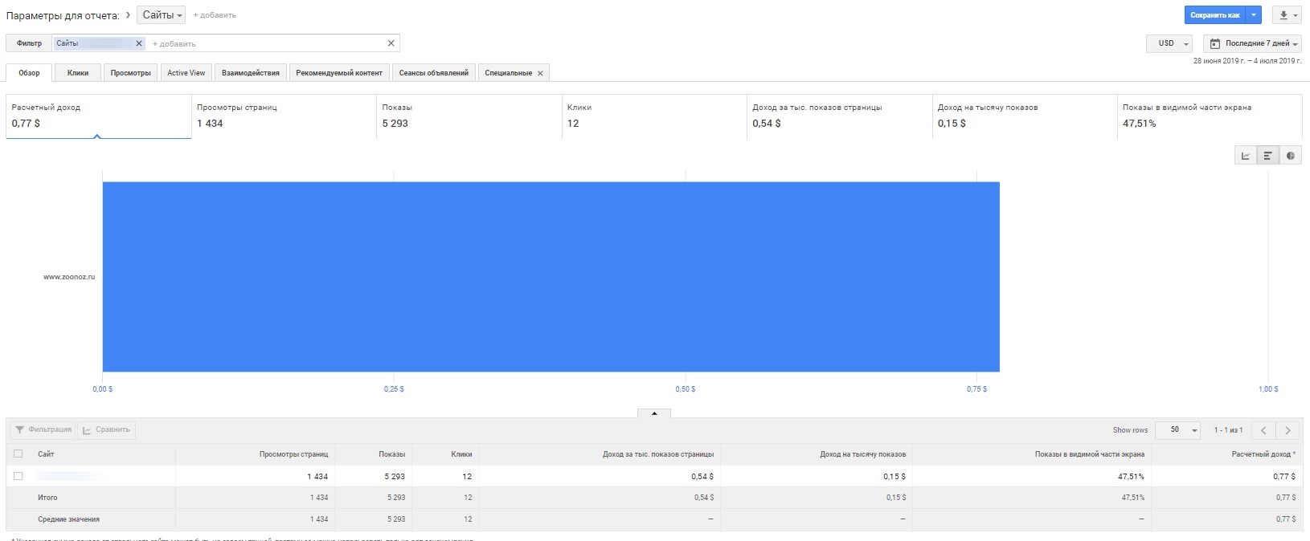Sort by the Расчетный доход column header
The image size is (1310, 541).
click(x=1263, y=454)
